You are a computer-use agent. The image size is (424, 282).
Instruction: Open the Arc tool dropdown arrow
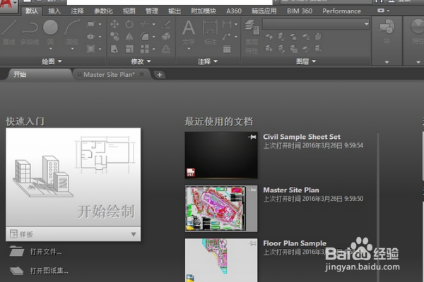(x=72, y=49)
